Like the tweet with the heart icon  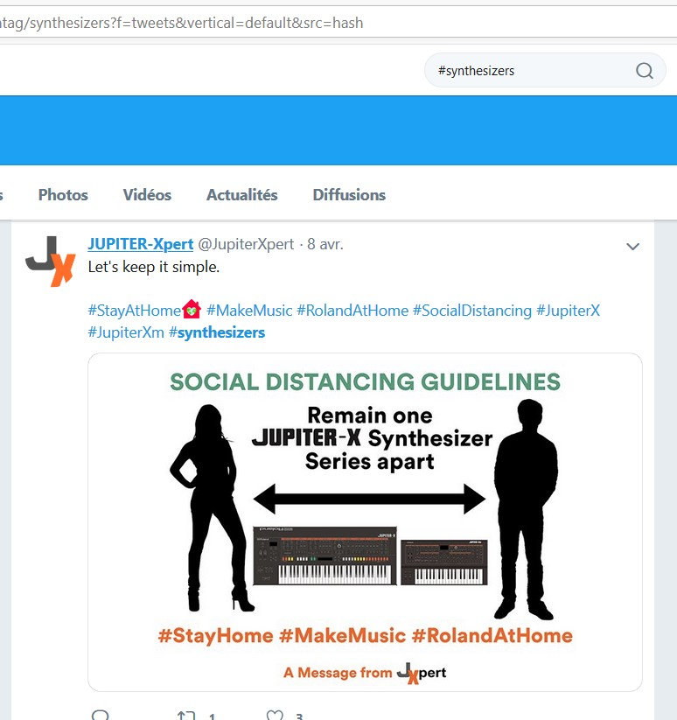275,715
